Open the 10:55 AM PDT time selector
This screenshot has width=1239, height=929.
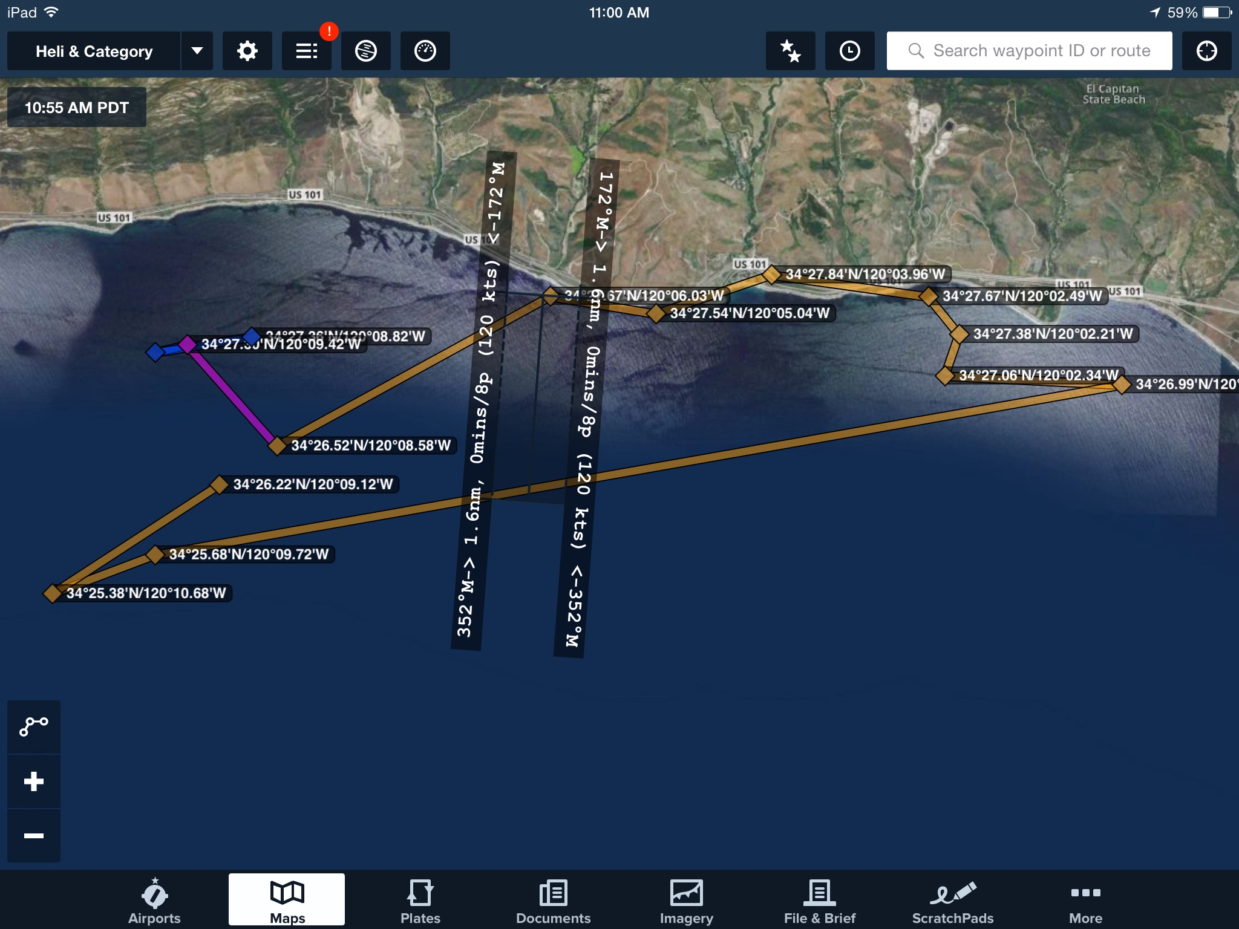click(x=76, y=107)
